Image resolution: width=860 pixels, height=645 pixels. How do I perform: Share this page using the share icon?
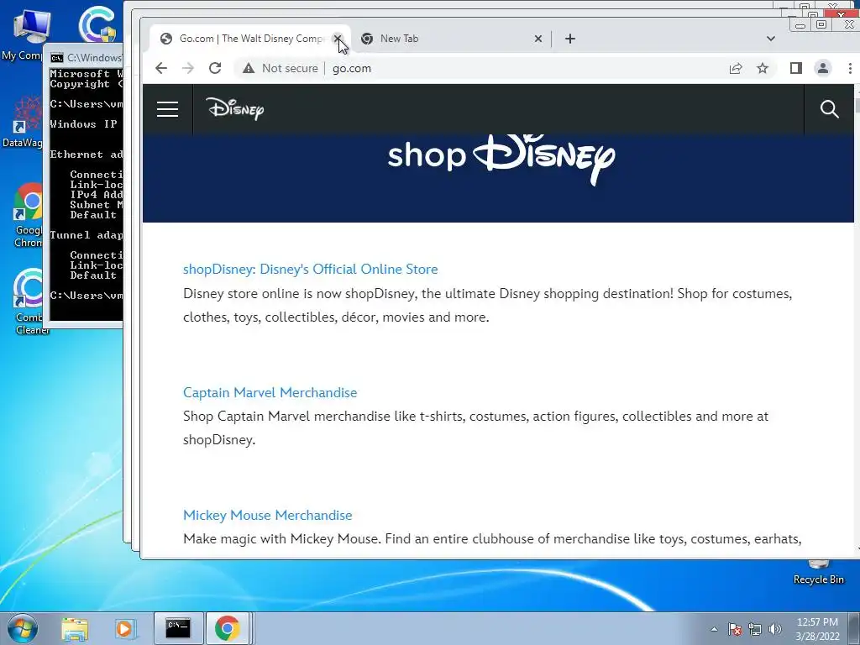(x=736, y=68)
